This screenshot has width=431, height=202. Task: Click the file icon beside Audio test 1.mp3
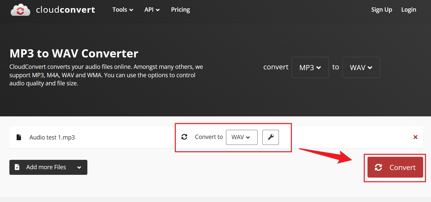click(x=19, y=137)
